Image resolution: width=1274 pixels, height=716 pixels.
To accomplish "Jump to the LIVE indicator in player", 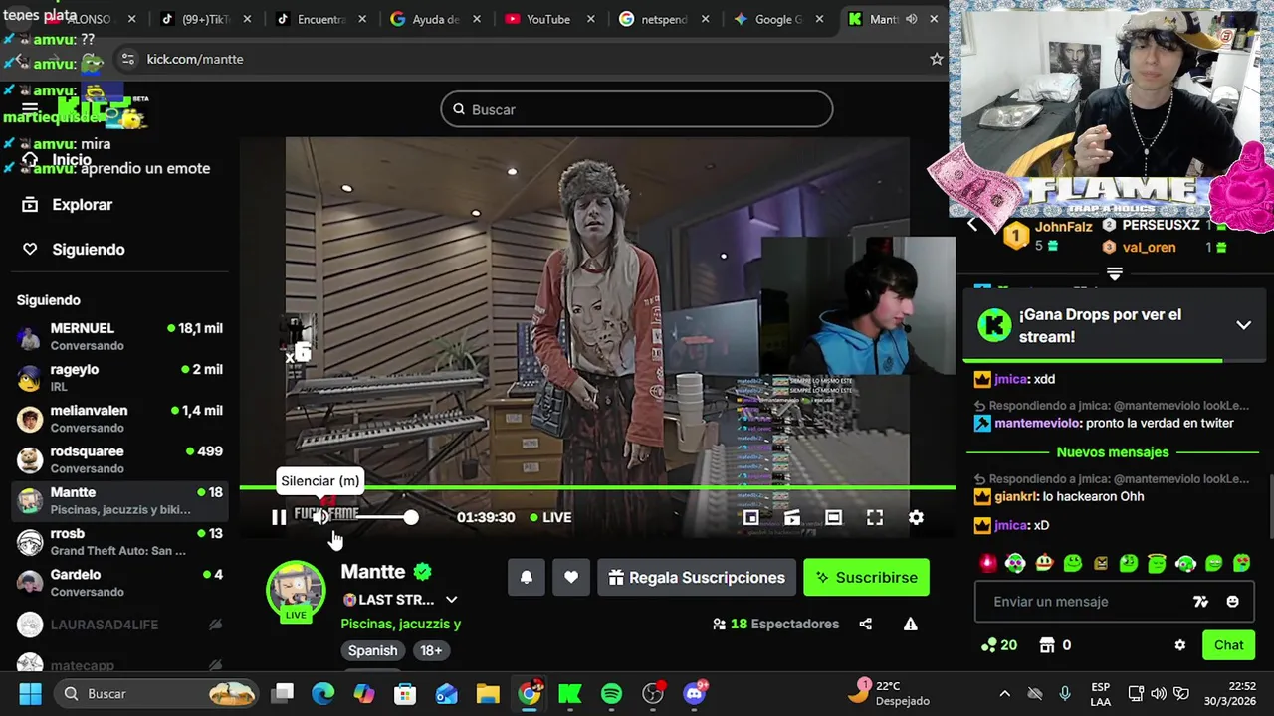I will pos(550,517).
